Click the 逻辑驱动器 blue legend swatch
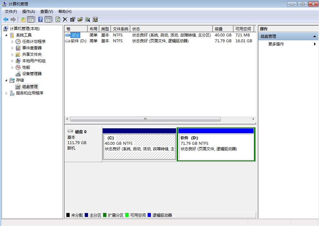The image size is (319, 226). coord(149,215)
